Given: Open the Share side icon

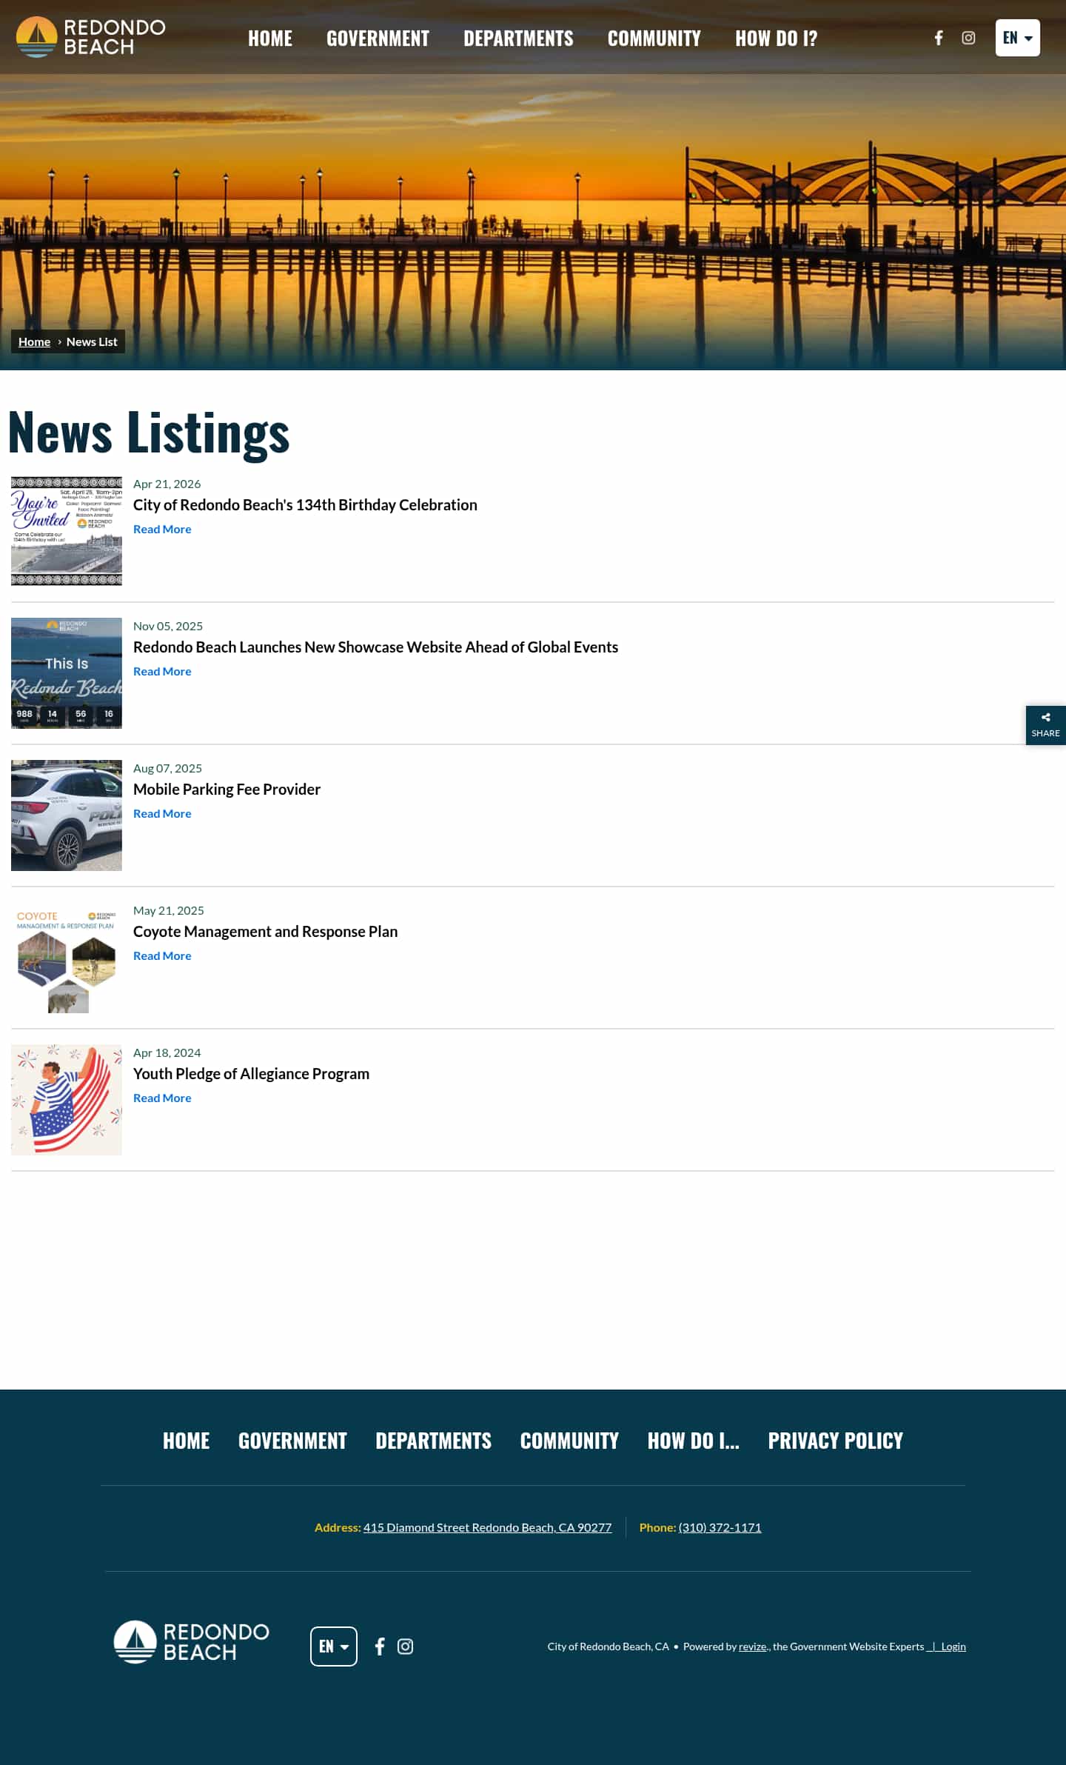Looking at the screenshot, I should click(1045, 725).
